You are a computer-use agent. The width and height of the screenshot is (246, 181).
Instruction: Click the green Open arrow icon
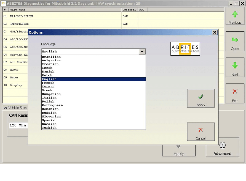pyautogui.click(x=235, y=41)
